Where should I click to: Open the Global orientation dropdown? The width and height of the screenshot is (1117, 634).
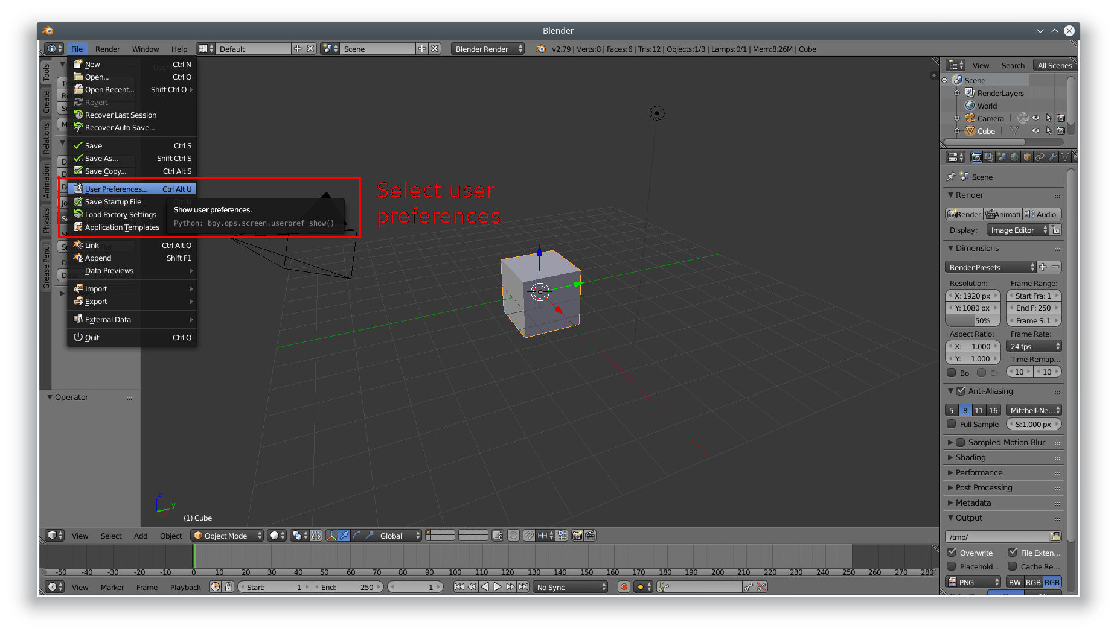click(399, 536)
